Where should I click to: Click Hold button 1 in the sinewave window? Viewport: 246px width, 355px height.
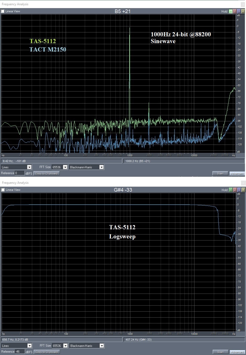231,11
